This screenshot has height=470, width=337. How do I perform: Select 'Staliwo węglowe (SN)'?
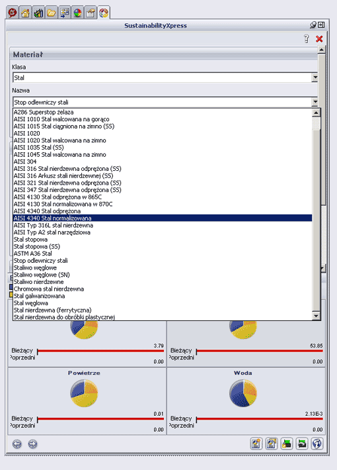coord(163,275)
